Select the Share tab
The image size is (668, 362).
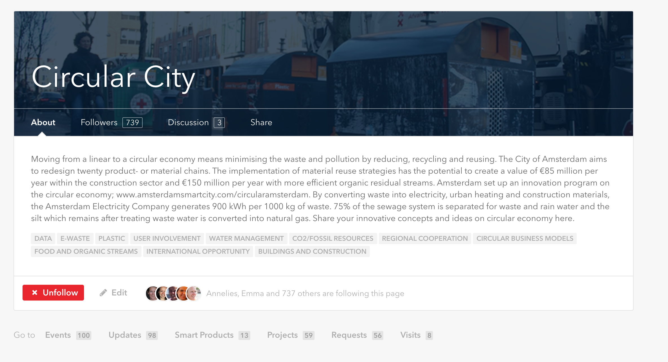(x=261, y=122)
